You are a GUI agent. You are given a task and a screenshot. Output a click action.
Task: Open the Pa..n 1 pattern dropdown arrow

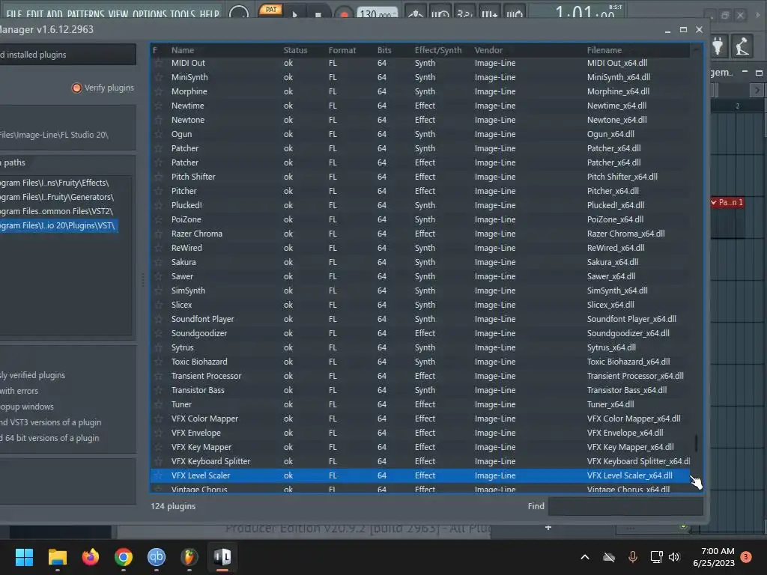pos(714,202)
